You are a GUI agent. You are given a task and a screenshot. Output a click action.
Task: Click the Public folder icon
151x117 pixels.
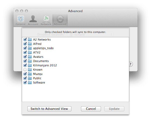coord(30,78)
